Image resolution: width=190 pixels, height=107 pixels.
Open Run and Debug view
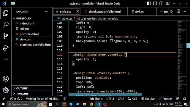(x=6, y=48)
